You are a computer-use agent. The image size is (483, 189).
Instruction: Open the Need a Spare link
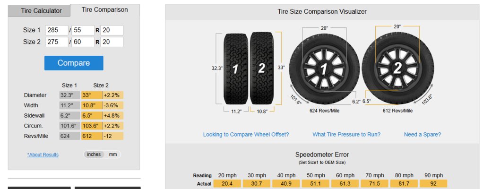click(423, 135)
